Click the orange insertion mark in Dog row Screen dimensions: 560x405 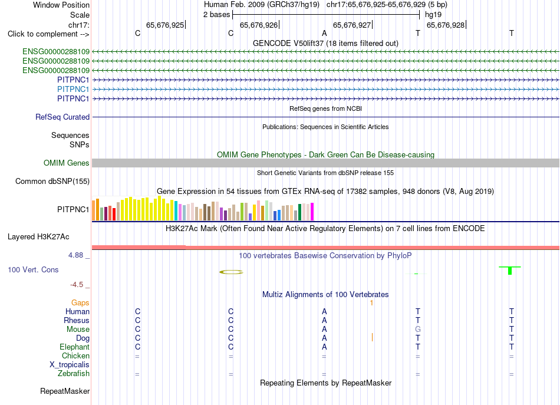coord(372,337)
